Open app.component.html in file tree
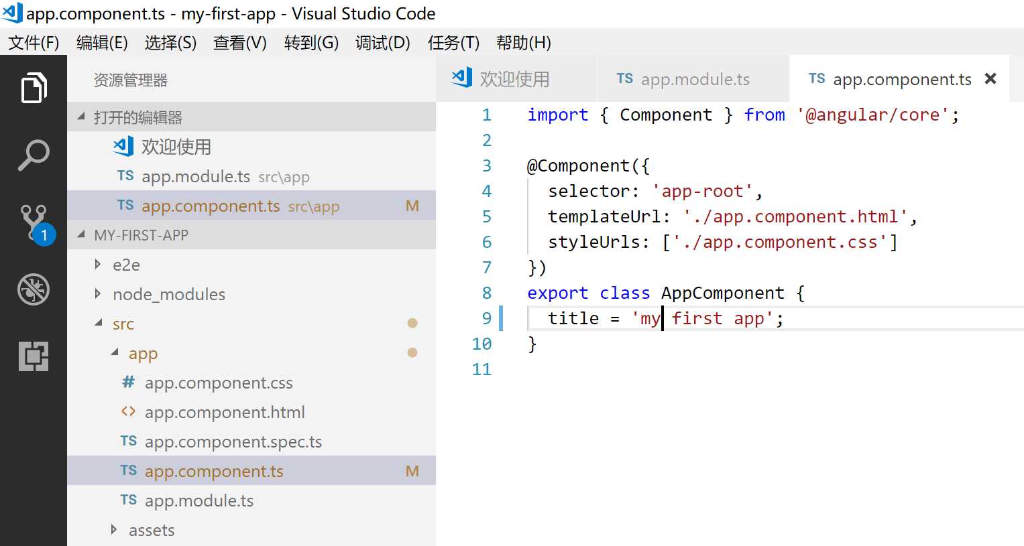1024x546 pixels. tap(251, 411)
